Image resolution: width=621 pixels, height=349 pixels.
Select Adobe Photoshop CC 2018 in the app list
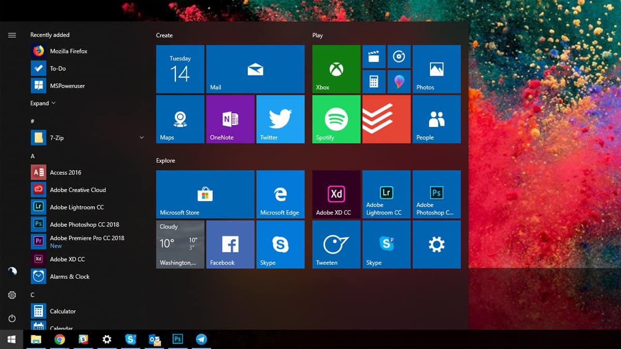84,224
